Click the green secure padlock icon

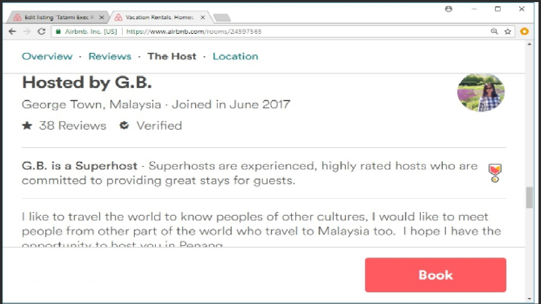point(59,31)
